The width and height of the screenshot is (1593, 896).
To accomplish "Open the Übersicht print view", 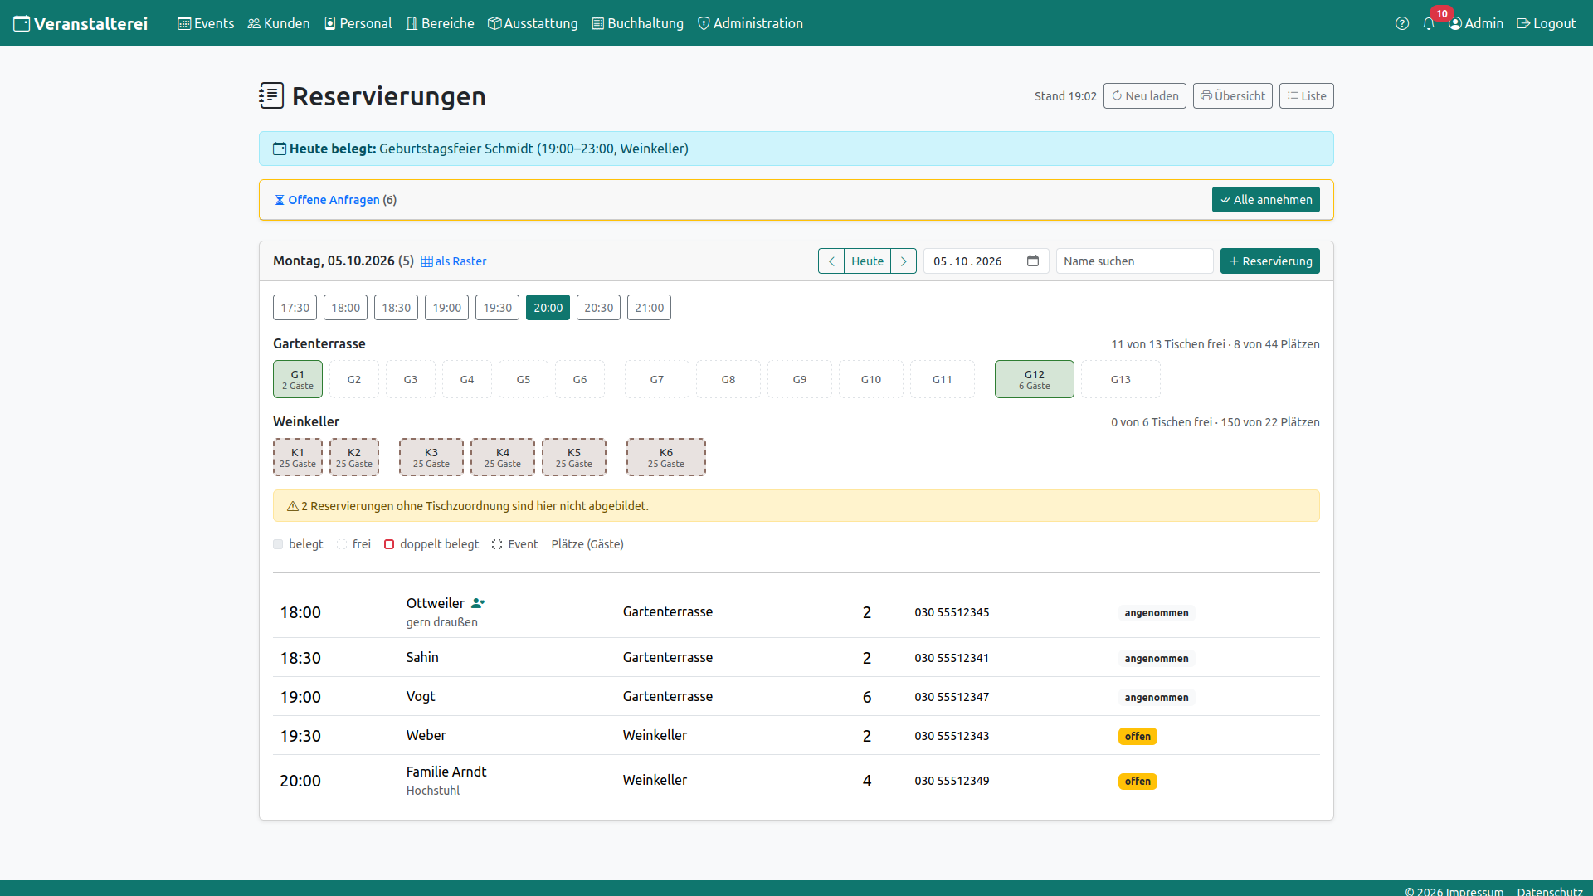I will (1233, 95).
